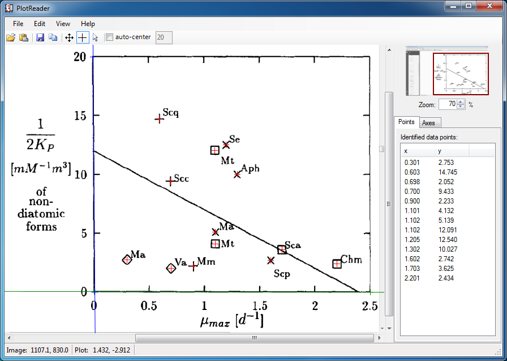Viewport: 507px width, 361px height.
Task: Click the x column header
Action: (x=418, y=151)
